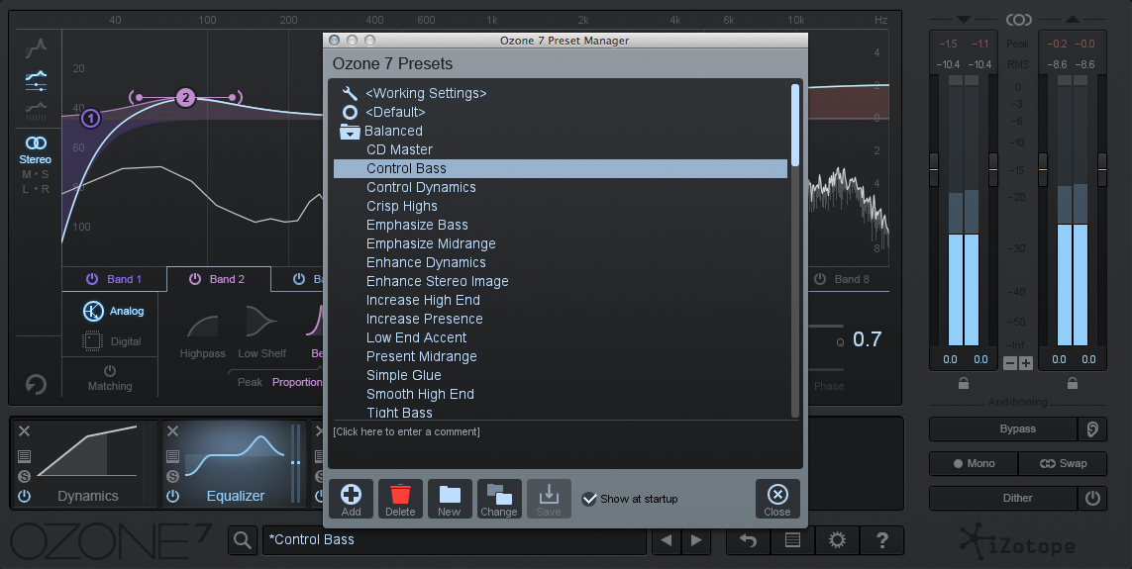
Task: Click the Add preset plus icon
Action: (x=351, y=499)
